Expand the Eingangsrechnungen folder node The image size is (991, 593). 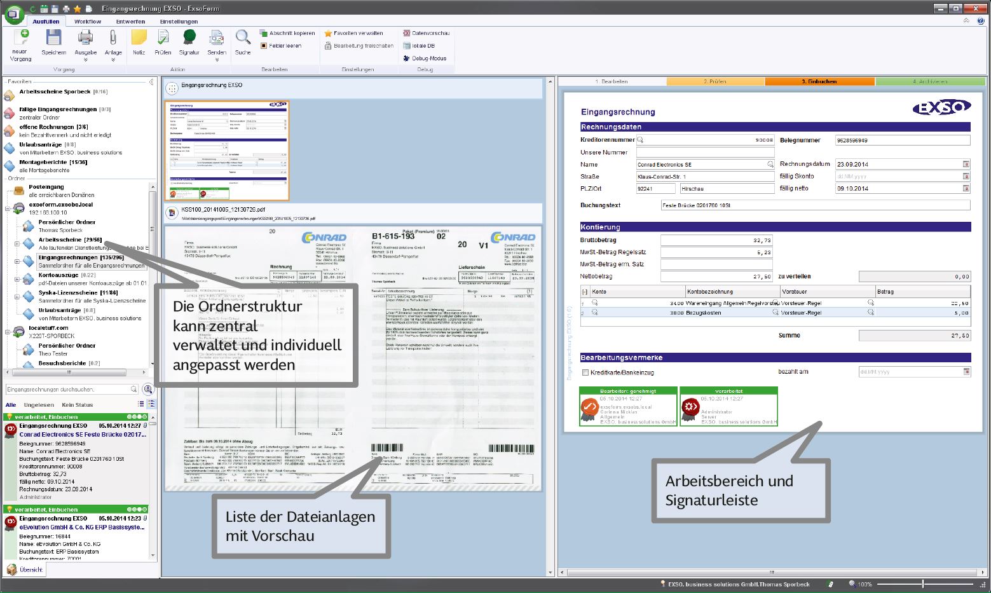tap(17, 261)
